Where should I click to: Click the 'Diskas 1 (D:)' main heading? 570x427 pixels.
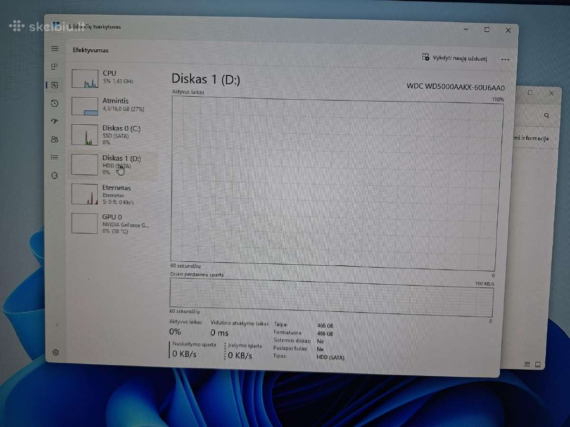[x=206, y=79]
